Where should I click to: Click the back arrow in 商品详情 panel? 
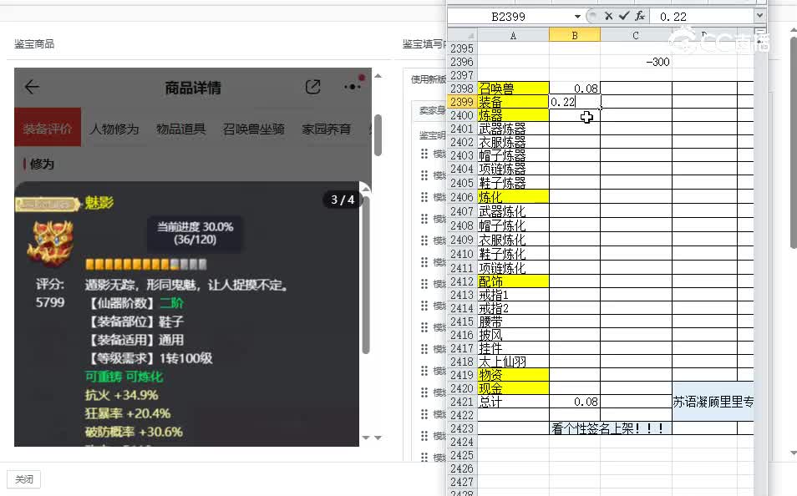coord(32,86)
